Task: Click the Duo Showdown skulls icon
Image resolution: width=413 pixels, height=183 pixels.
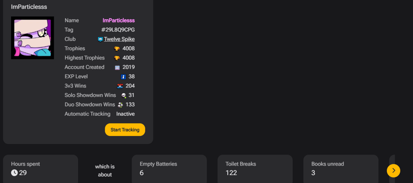Action: (120, 105)
